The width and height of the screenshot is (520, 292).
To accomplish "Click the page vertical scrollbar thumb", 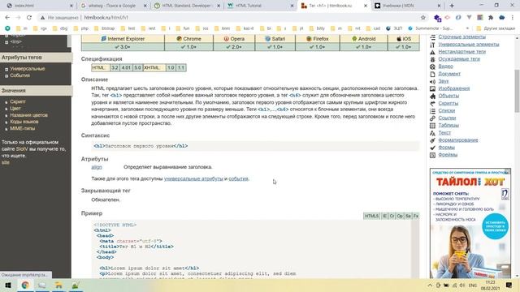I will coord(517,91).
